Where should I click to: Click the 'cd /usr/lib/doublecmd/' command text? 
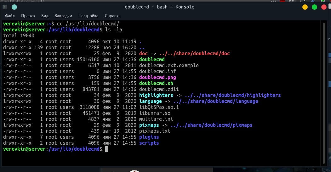pyautogui.click(x=88, y=24)
